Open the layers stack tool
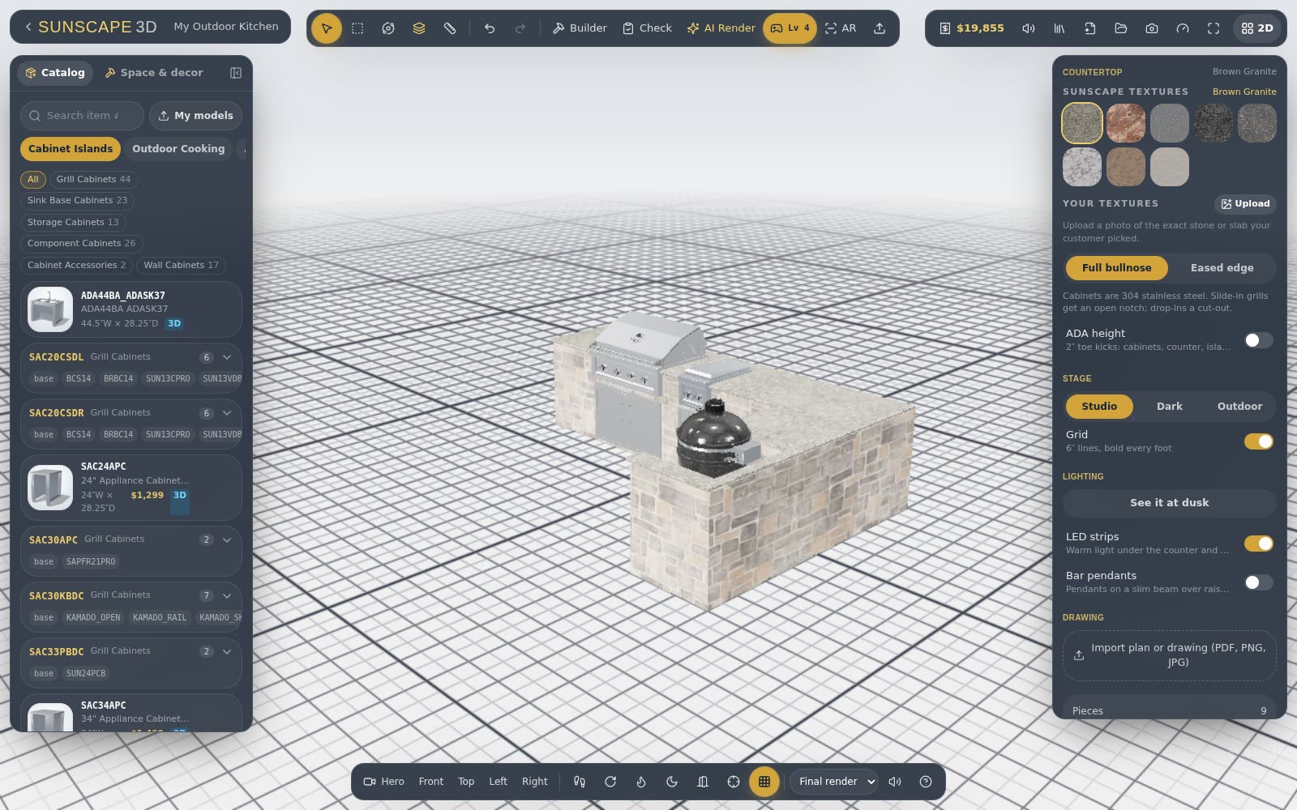The image size is (1297, 810). 419,28
